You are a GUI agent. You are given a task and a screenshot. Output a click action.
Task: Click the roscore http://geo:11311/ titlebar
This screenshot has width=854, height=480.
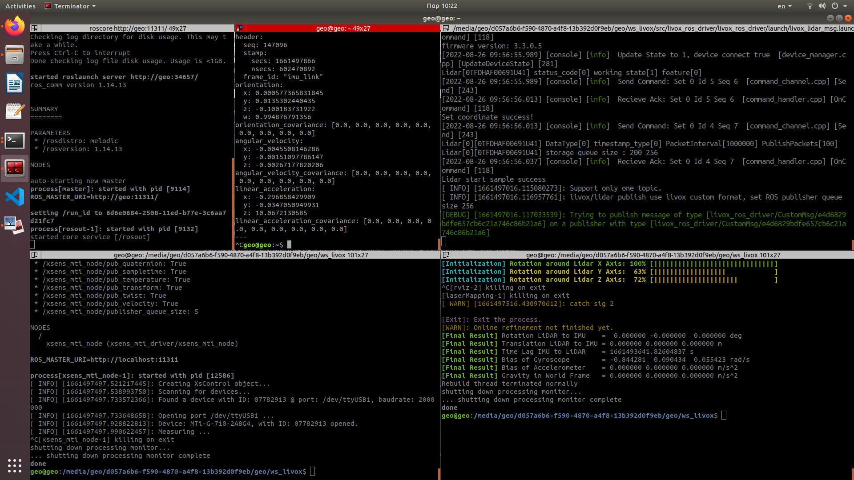137,28
